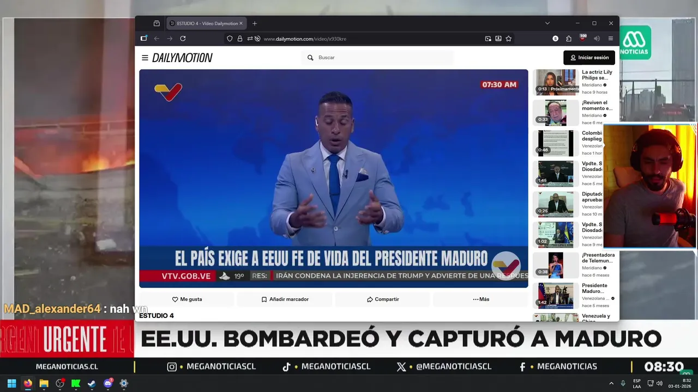Click the search magnifier icon
This screenshot has width=698, height=392.
pyautogui.click(x=310, y=58)
